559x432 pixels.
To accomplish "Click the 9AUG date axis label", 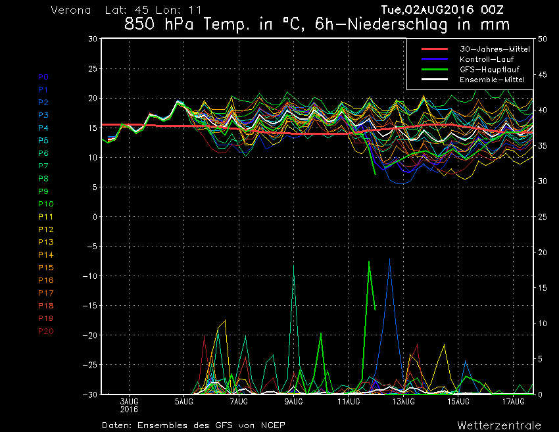I will coord(294,402).
